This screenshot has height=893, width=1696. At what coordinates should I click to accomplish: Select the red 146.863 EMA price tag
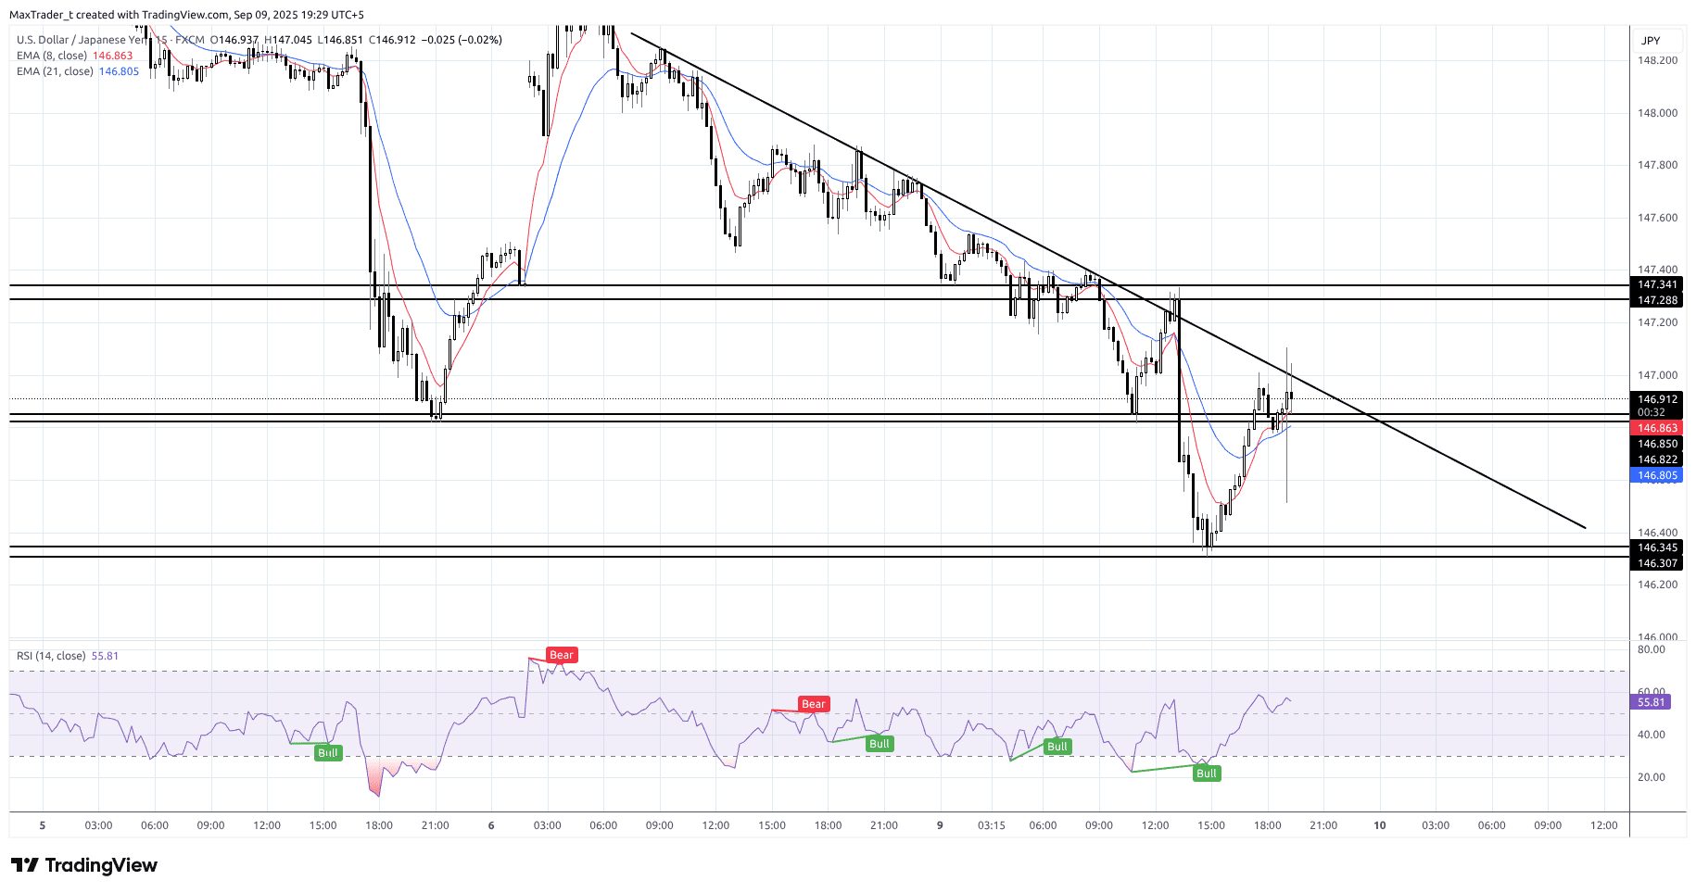tap(1657, 428)
